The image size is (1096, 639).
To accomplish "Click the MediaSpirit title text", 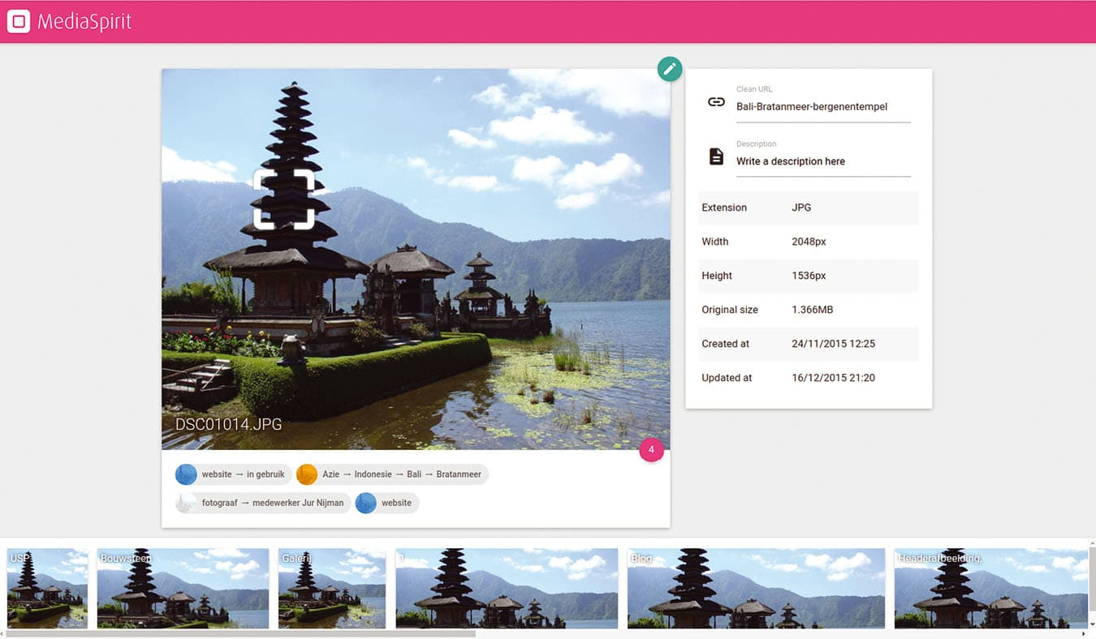I will [84, 22].
